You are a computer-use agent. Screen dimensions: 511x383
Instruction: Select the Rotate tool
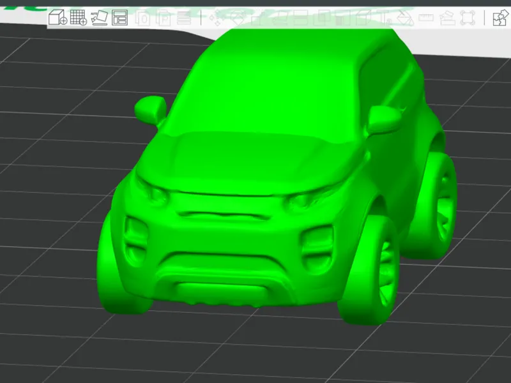pyautogui.click(x=237, y=18)
